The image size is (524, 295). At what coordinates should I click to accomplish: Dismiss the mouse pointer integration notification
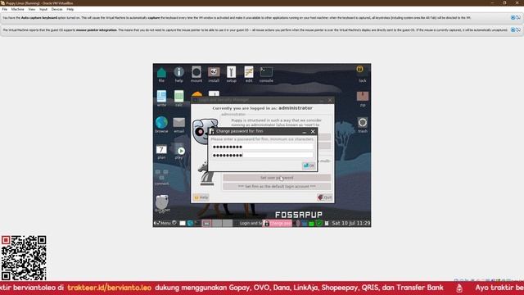(x=513, y=29)
